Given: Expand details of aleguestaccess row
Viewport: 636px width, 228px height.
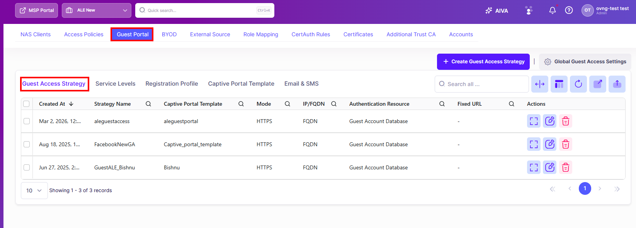Looking at the screenshot, I should pyautogui.click(x=534, y=121).
